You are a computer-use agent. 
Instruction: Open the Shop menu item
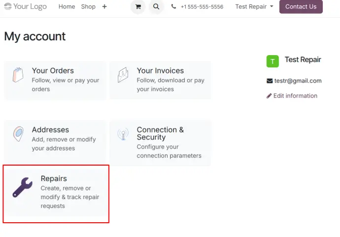tap(88, 7)
